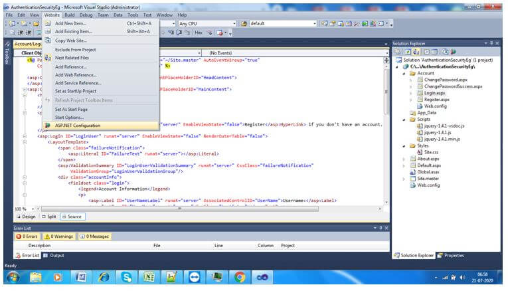Click Solution Explorer View Designer icon
Screen dimensions: 508x291
coord(434,52)
